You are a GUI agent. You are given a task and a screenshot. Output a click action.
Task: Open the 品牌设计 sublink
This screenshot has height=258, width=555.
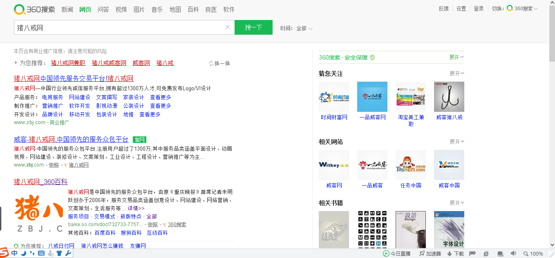tap(53, 114)
